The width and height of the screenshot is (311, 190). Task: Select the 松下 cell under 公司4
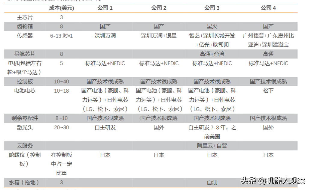pyautogui.click(x=268, y=91)
